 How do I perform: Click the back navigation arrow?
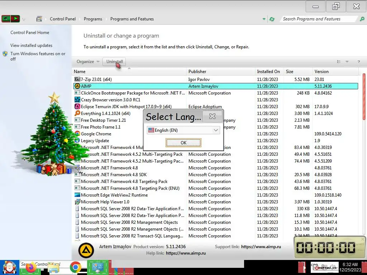click(6, 19)
